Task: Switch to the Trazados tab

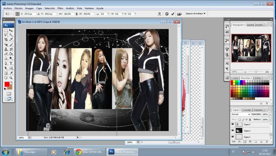Action: point(258,110)
